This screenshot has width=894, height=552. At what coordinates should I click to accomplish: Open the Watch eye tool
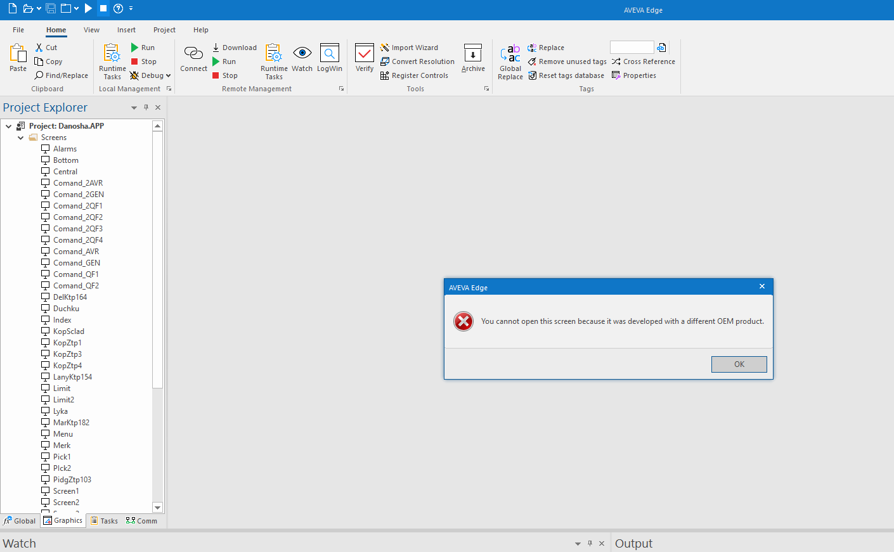302,58
